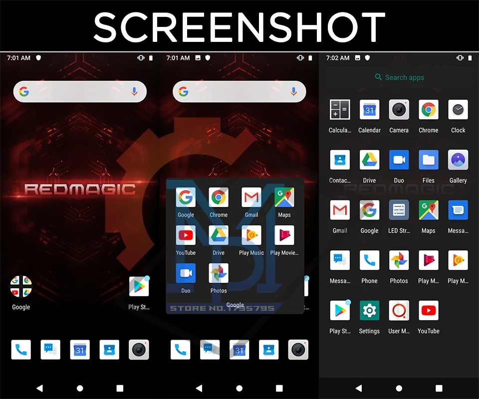Open the white Messages app beside Phone

(340, 260)
